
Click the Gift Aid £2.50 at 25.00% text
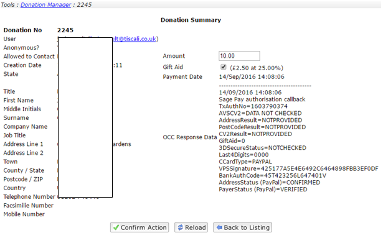[257, 68]
